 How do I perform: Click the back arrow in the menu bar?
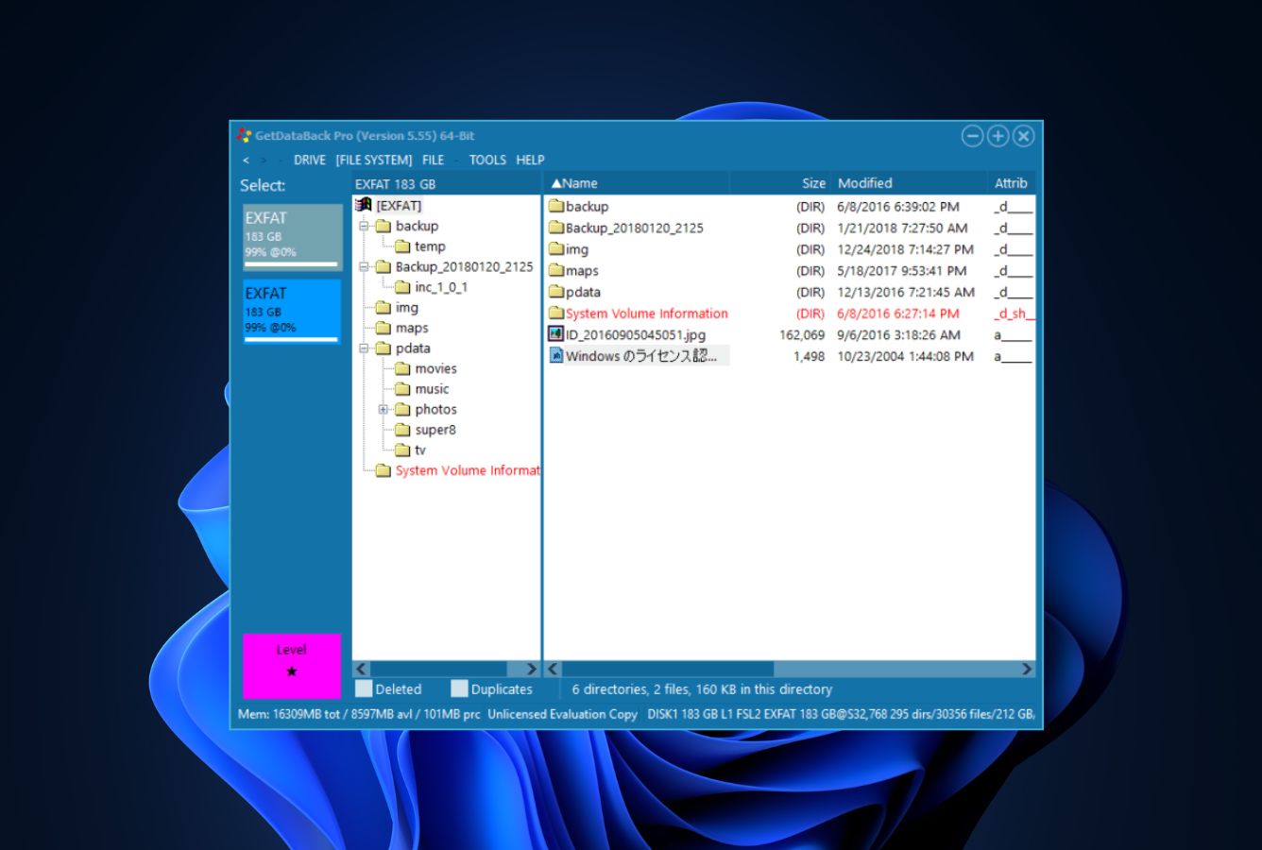pos(246,160)
